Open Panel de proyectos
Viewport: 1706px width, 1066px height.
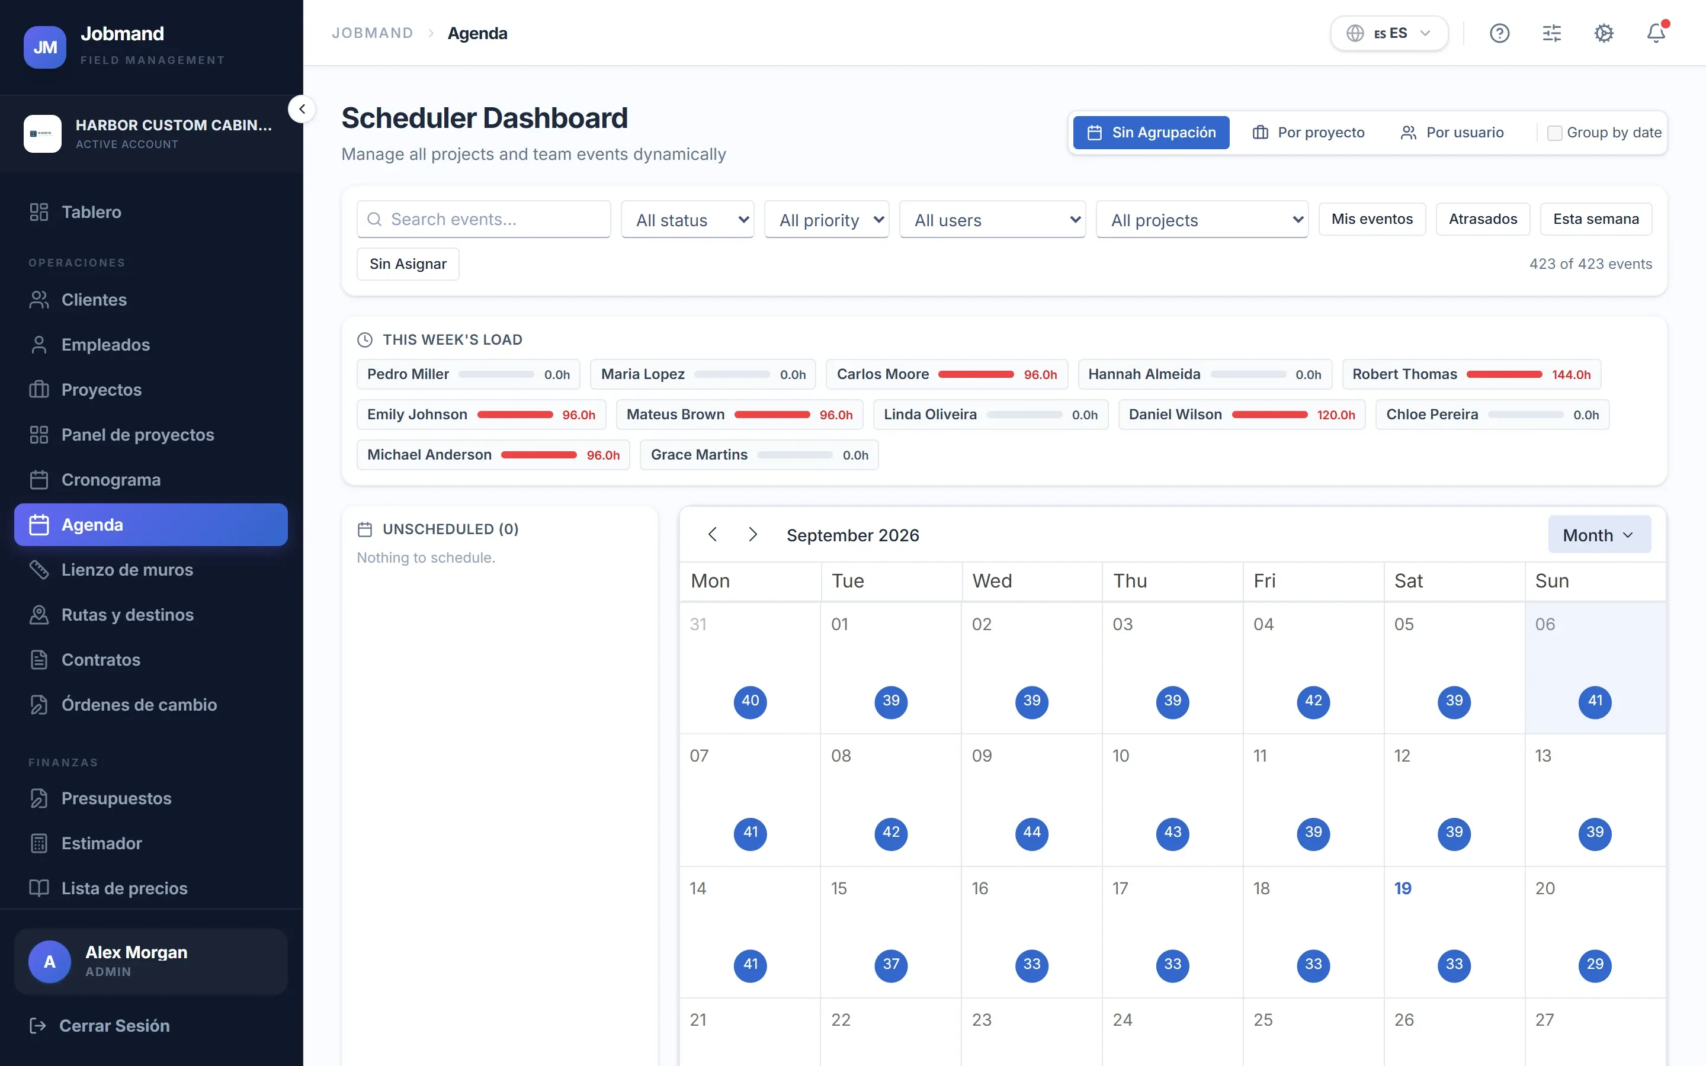point(151,435)
